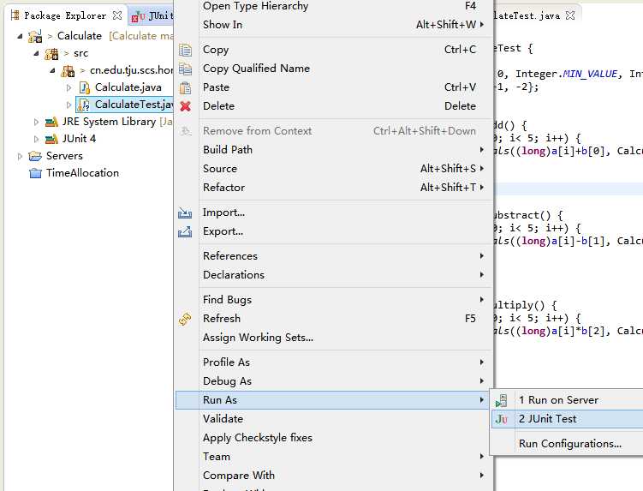Click the JUnit 4 library icon
Screen dimensions: 643x491
coord(51,139)
